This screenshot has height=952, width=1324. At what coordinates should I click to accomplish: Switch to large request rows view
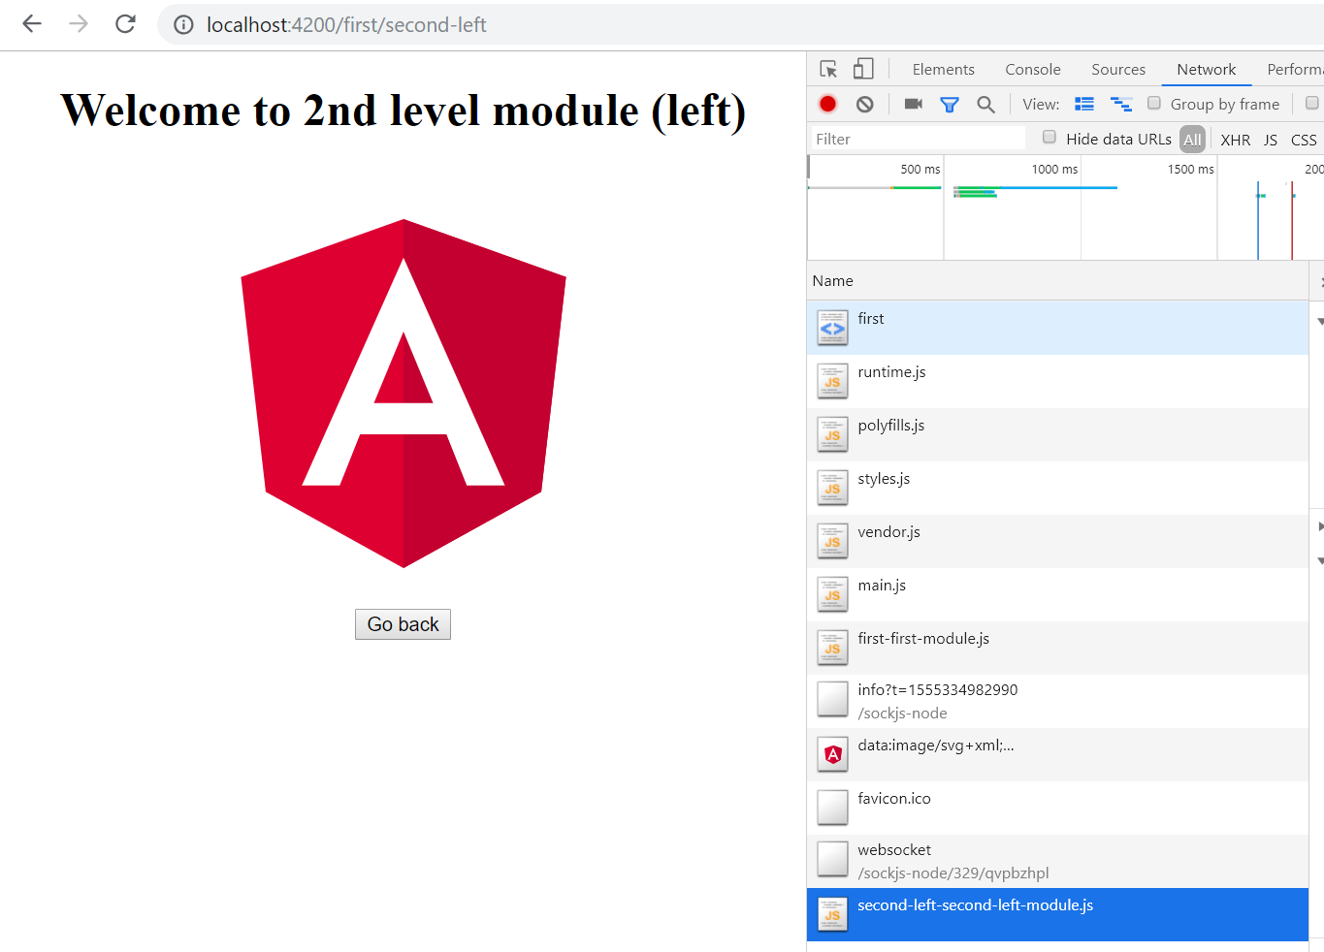(x=1084, y=104)
